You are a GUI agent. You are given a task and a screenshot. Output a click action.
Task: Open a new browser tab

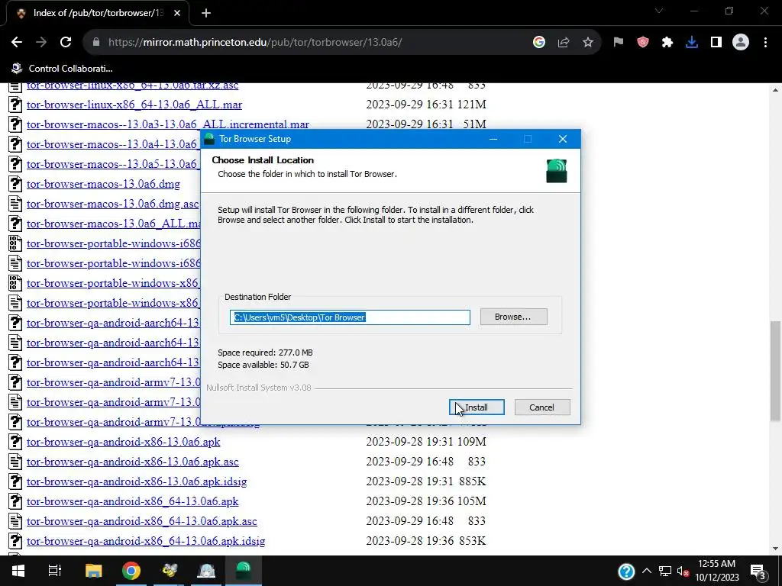(206, 14)
